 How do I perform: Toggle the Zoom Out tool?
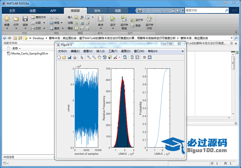(94, 57)
